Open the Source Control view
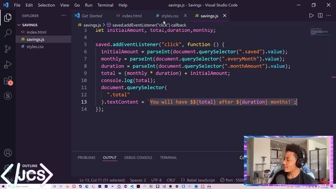Image resolution: width=336 pixels, height=189 pixels. point(8,49)
